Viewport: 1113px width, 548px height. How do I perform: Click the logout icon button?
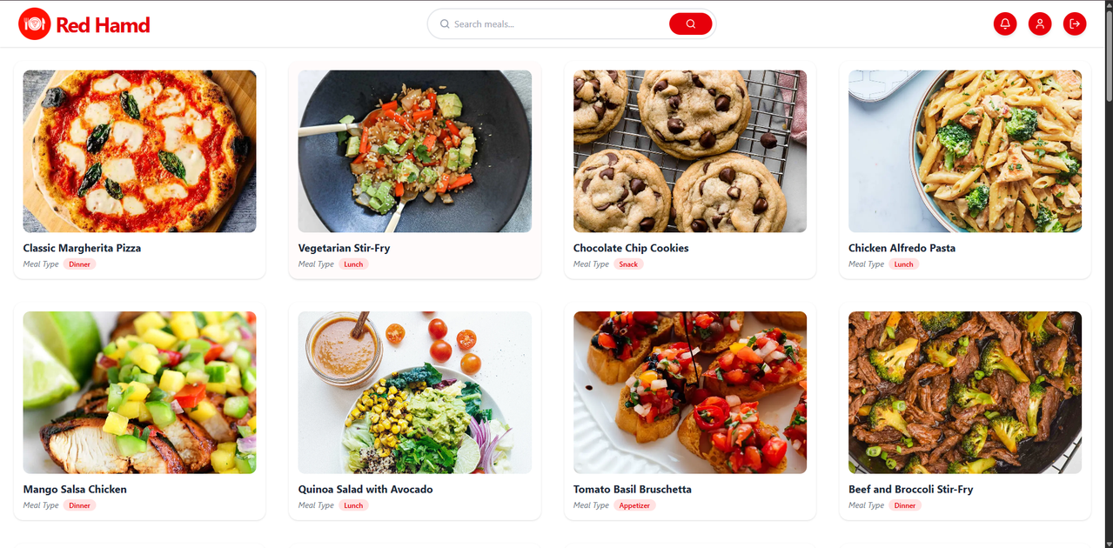click(1075, 24)
